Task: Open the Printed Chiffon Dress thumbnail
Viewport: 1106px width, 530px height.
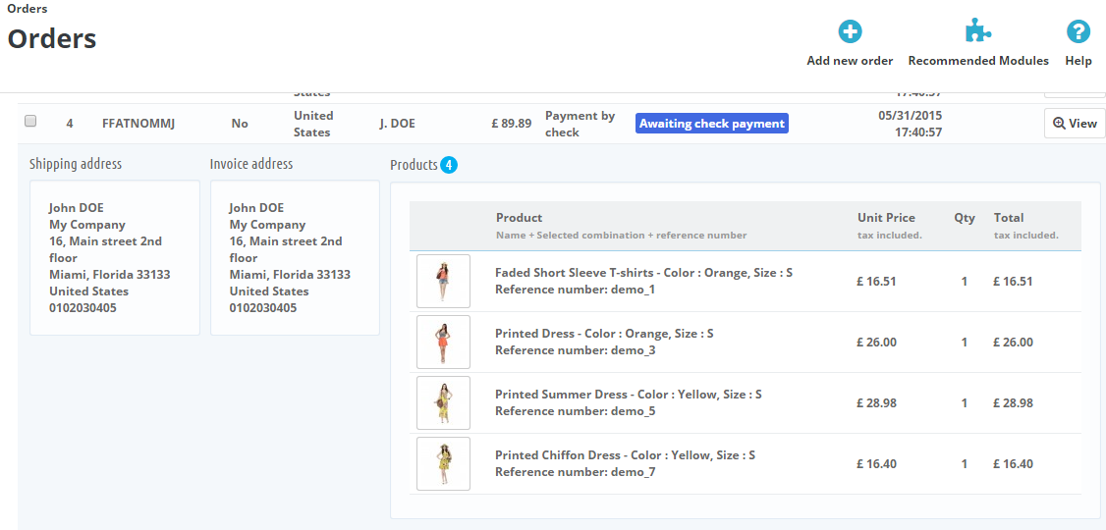Action: pyautogui.click(x=443, y=464)
